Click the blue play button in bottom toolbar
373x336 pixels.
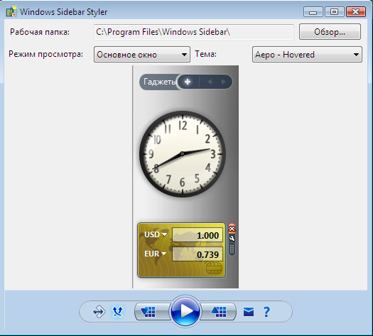pos(185,311)
